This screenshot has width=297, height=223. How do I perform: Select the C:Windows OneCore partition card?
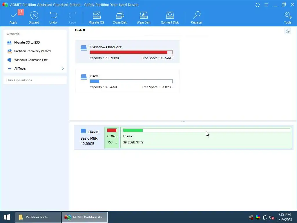pos(128,51)
